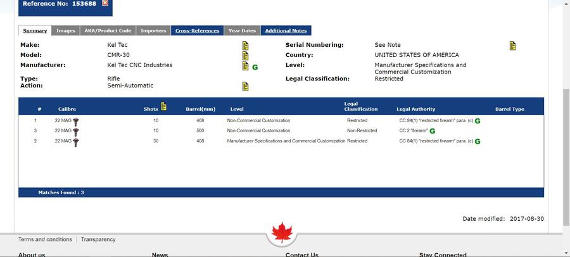Click Kel Tec CNC Industries value

[140, 65]
